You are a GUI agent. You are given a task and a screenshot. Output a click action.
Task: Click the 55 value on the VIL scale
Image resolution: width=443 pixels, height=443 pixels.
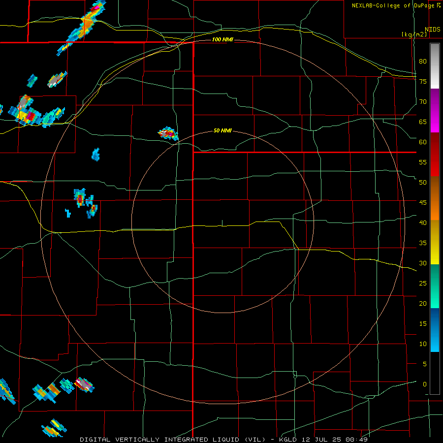coord(423,162)
